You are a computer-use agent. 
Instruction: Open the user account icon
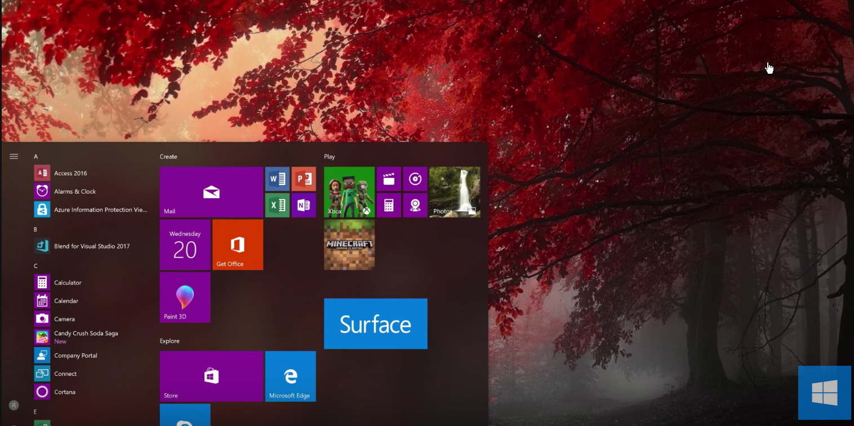point(14,405)
